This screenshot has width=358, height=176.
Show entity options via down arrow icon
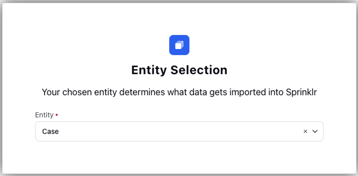[x=315, y=131]
